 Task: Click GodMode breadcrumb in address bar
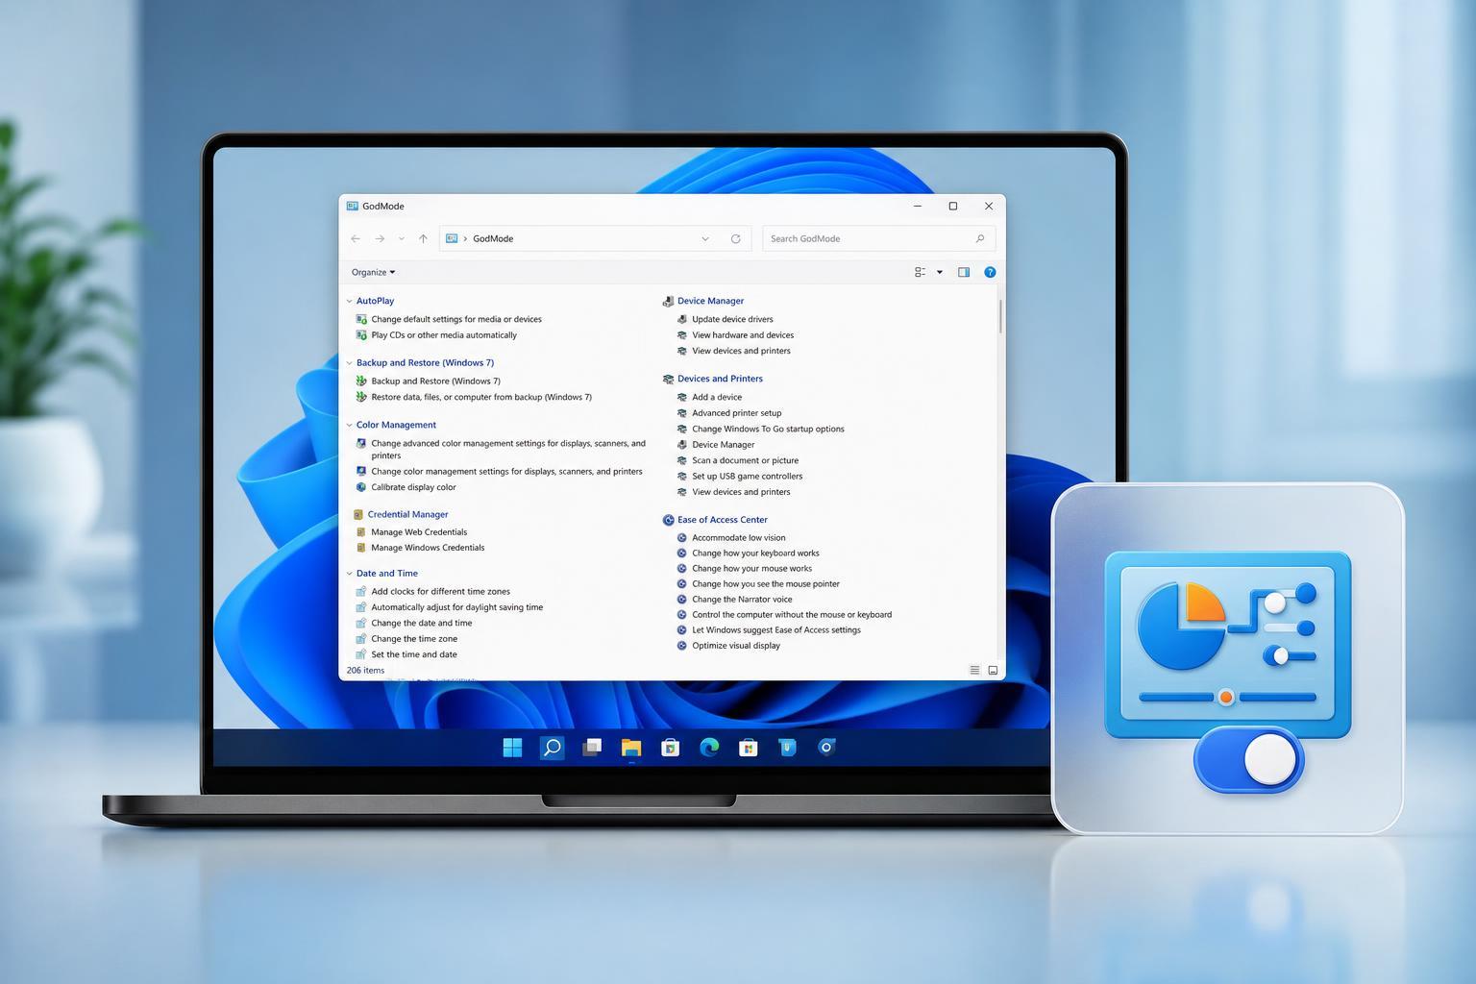(x=493, y=238)
